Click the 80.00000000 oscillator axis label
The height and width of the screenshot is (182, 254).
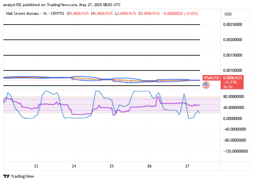(234, 97)
